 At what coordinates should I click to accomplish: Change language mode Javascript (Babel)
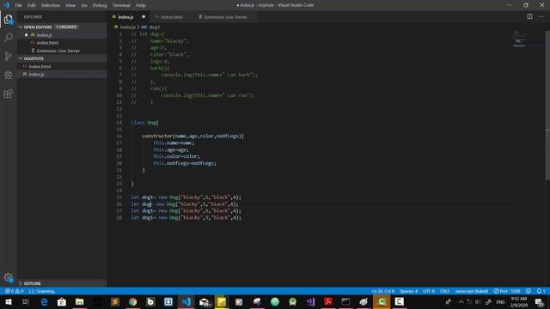(472, 291)
